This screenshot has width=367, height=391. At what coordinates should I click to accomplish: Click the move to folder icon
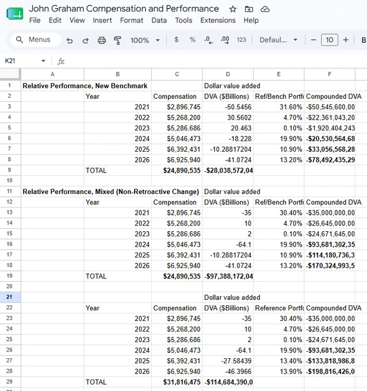249,9
